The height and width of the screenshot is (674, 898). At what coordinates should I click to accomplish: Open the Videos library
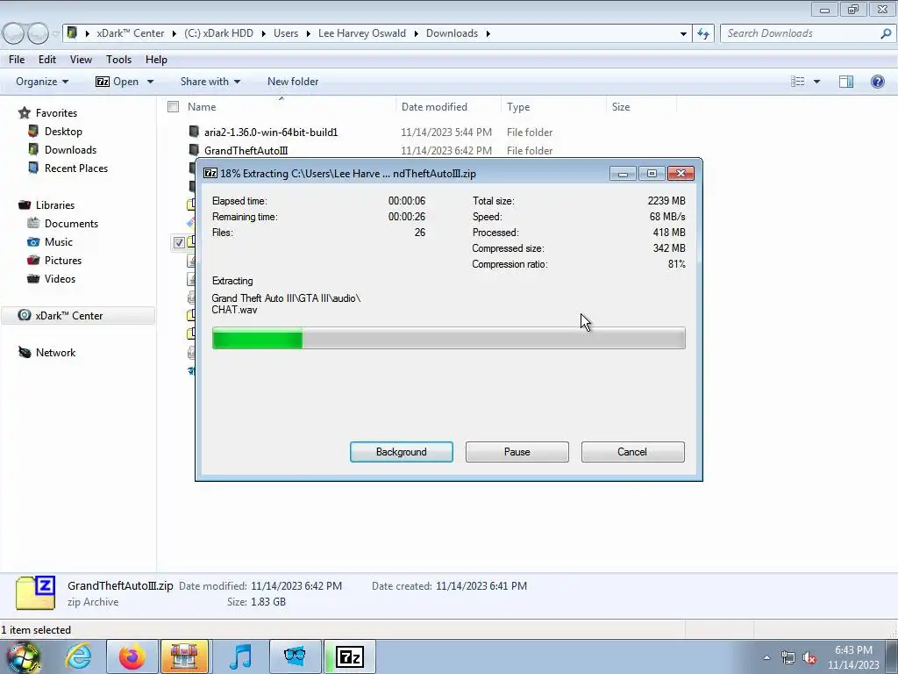pos(60,278)
